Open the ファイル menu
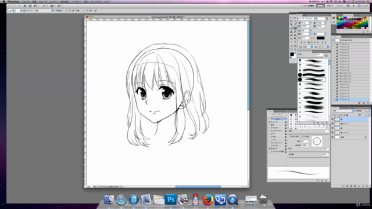Screen dimensions: 372x209 pyautogui.click(x=26, y=1)
